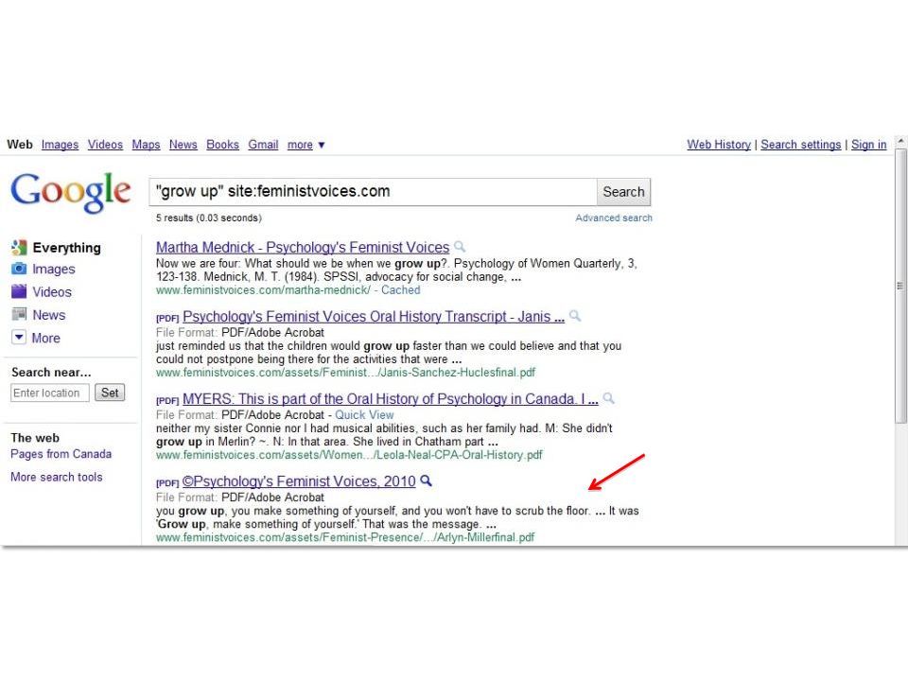
Task: Open Martha Mednick - Psychology's Feminist Voices result
Action: tap(303, 247)
